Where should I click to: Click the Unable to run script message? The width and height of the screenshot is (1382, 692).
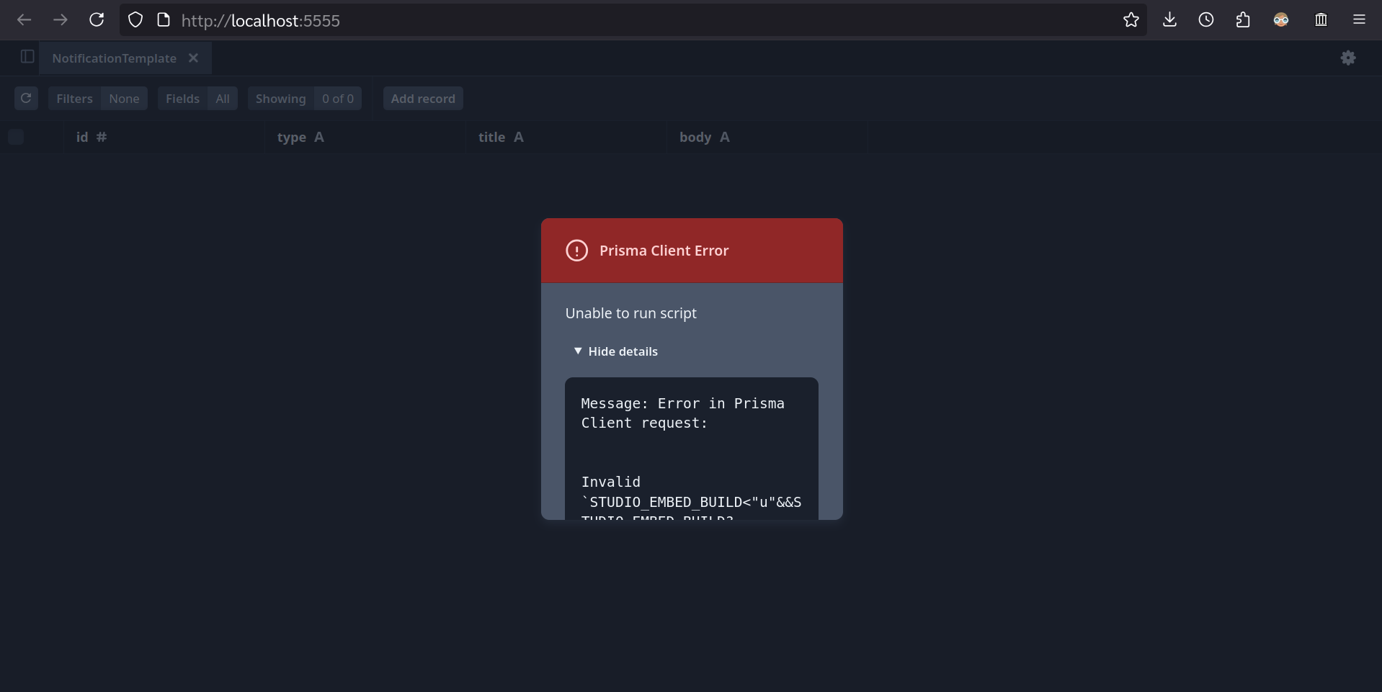tap(630, 313)
